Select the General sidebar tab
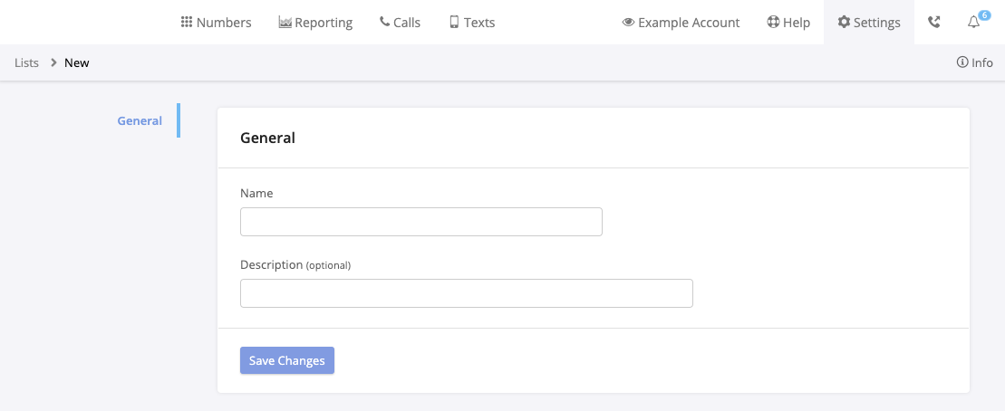1005x411 pixels. tap(140, 120)
